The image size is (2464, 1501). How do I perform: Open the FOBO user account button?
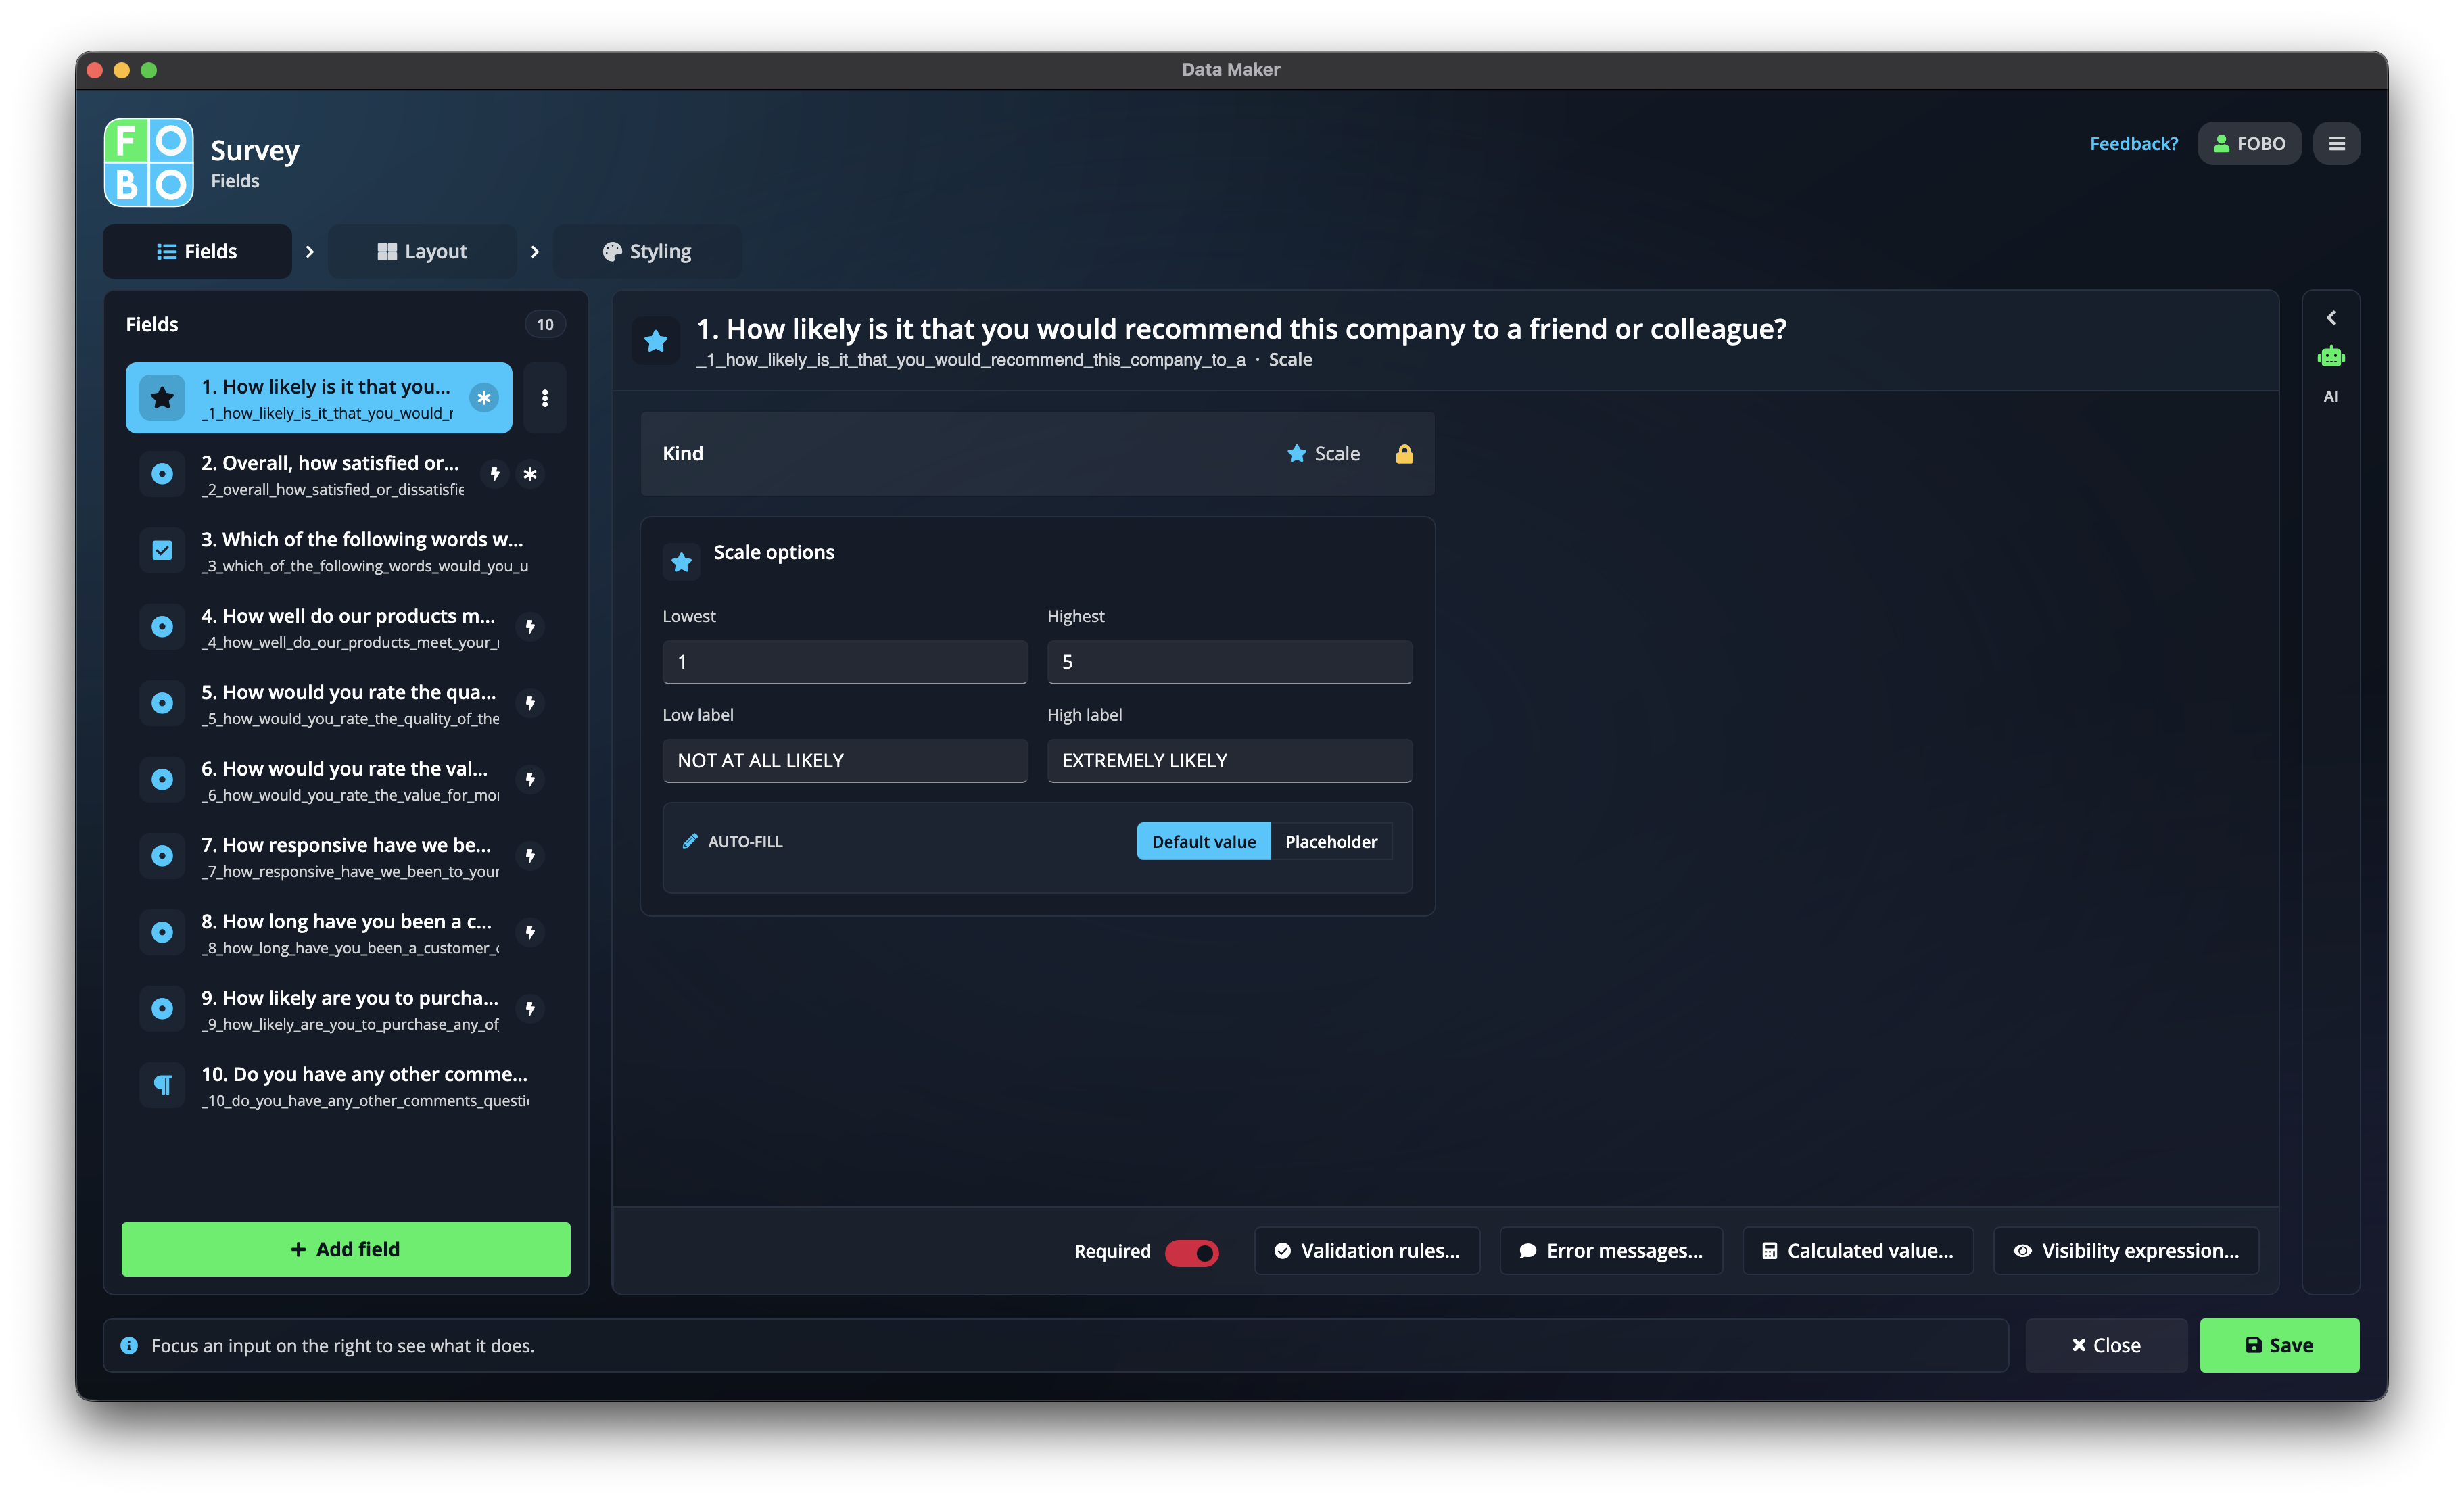pyautogui.click(x=2249, y=144)
